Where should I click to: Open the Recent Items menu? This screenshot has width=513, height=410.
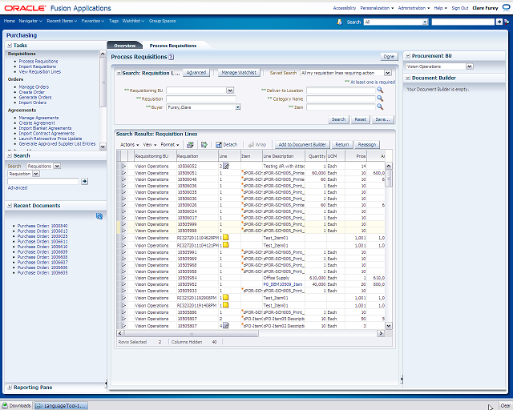(62, 21)
